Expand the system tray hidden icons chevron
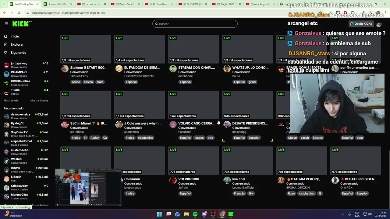The width and height of the screenshot is (390, 219). click(x=343, y=214)
